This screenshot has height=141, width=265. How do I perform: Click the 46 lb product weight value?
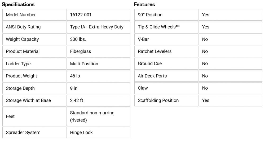point(75,76)
